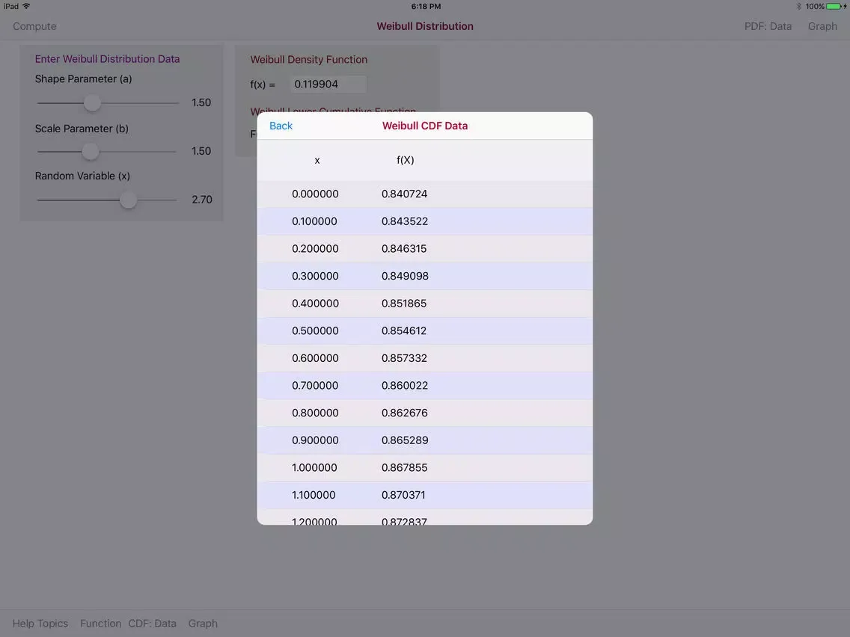The width and height of the screenshot is (850, 637).
Task: Select cell value 0.862676
Action: click(x=404, y=413)
